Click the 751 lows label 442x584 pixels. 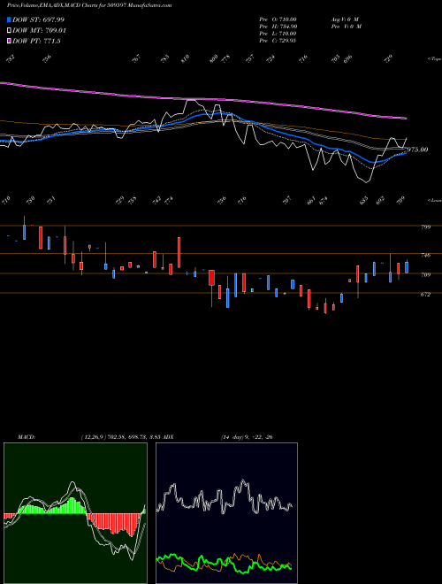(x=51, y=200)
